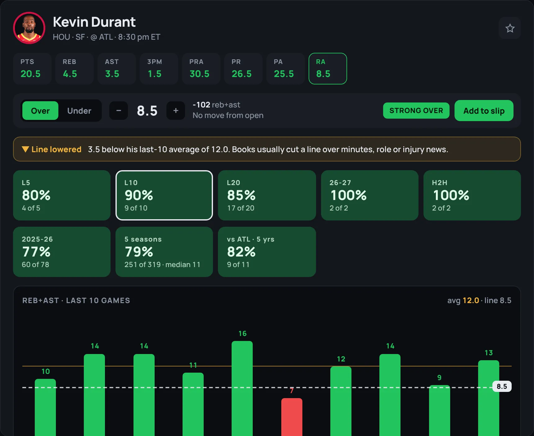The width and height of the screenshot is (534, 436).
Task: Click the Kevin Durant name heading
Action: [94, 22]
